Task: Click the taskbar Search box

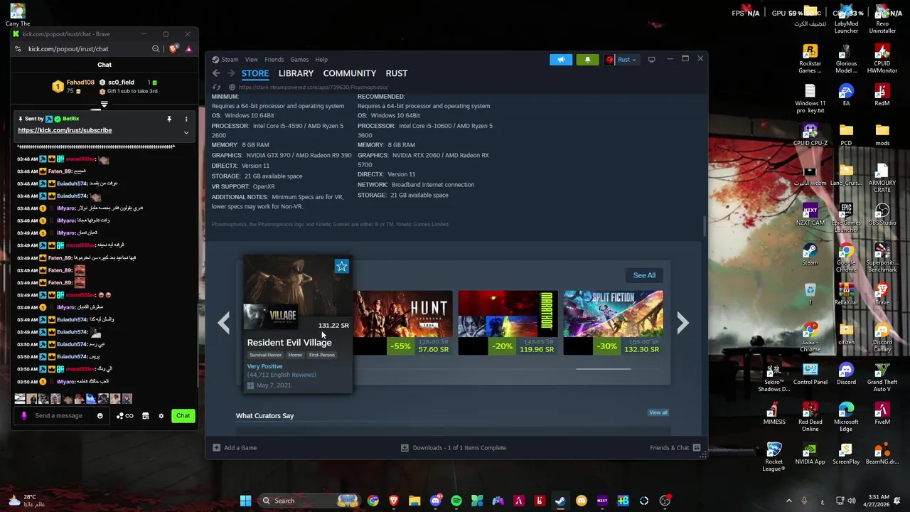Action: [x=308, y=501]
